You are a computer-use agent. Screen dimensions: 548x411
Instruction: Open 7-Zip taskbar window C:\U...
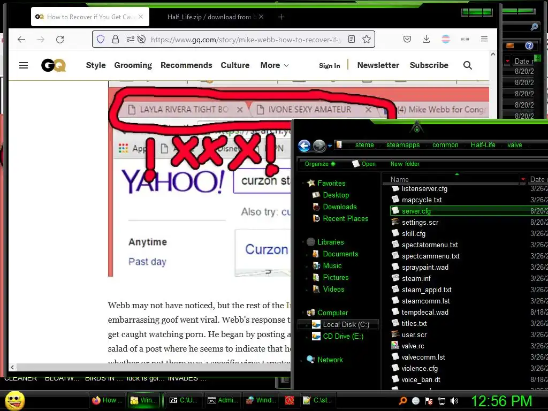point(183,400)
